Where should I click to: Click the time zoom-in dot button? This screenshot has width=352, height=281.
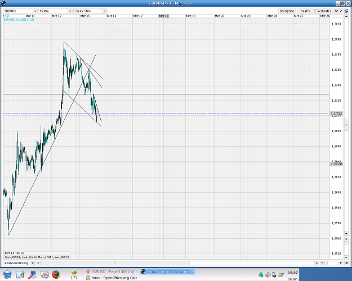tap(341, 263)
